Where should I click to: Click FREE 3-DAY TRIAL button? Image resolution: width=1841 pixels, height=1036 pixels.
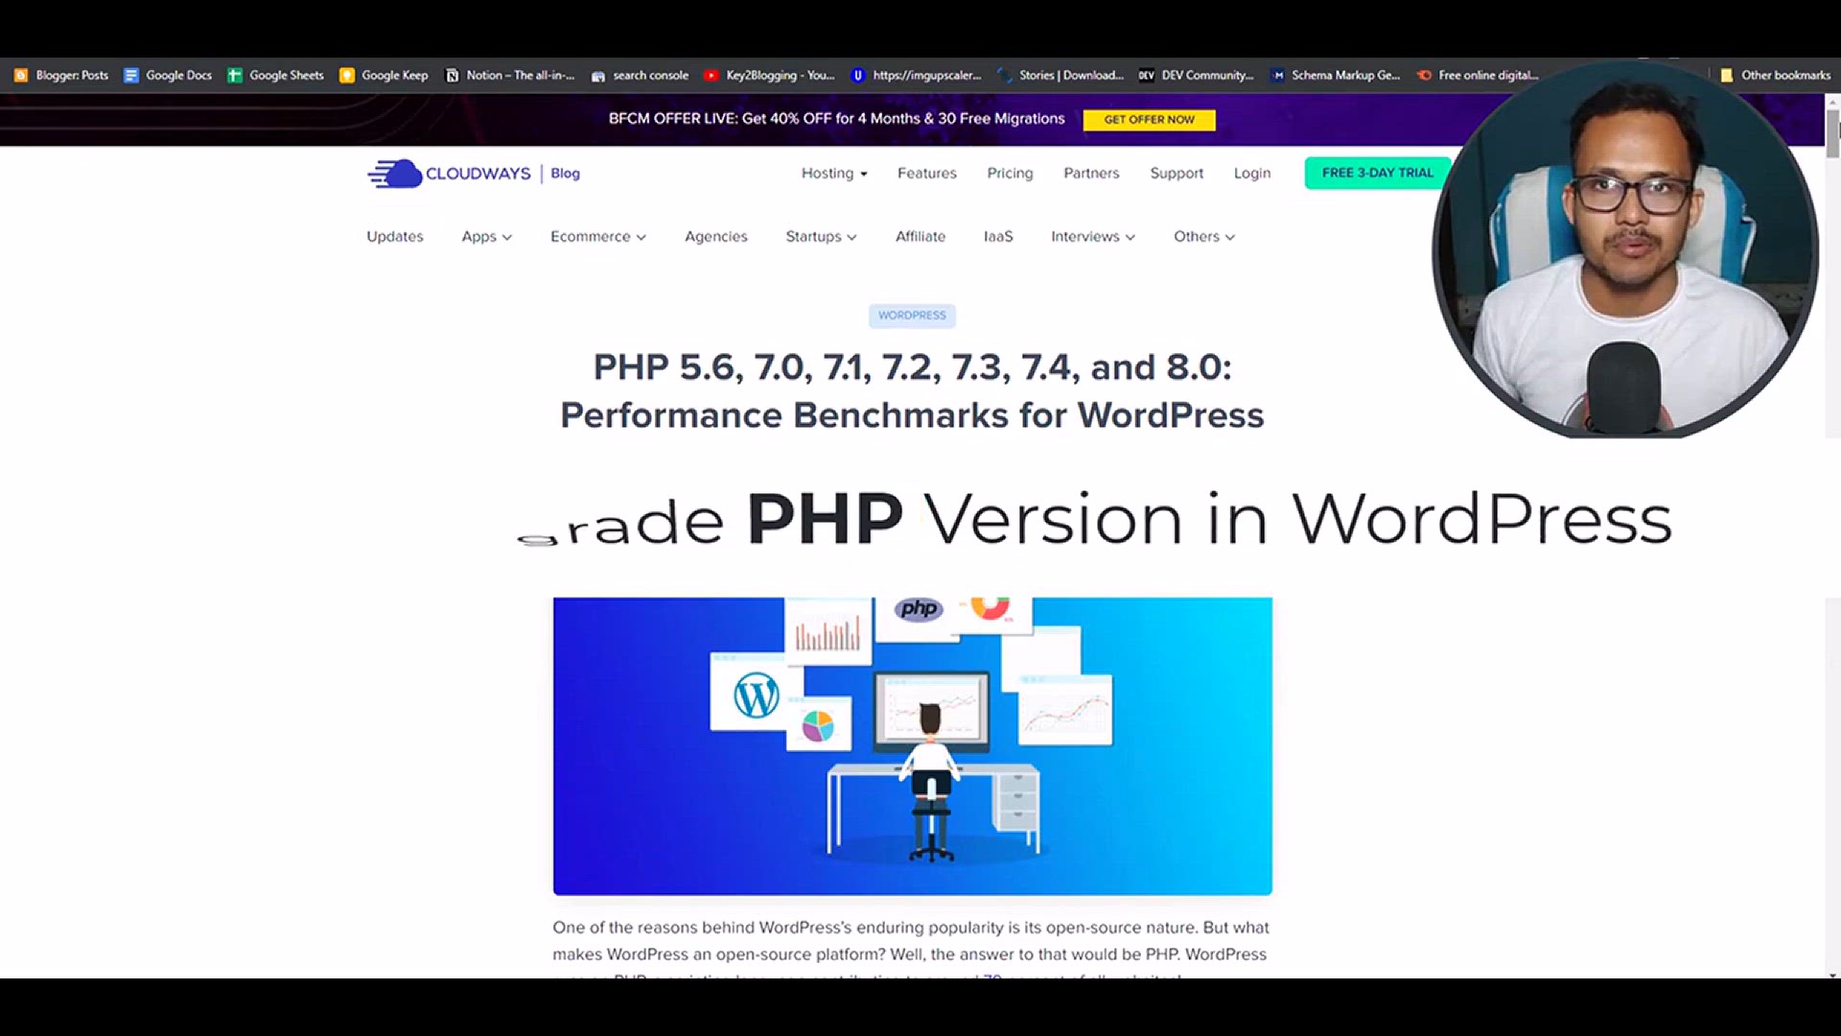click(x=1377, y=173)
